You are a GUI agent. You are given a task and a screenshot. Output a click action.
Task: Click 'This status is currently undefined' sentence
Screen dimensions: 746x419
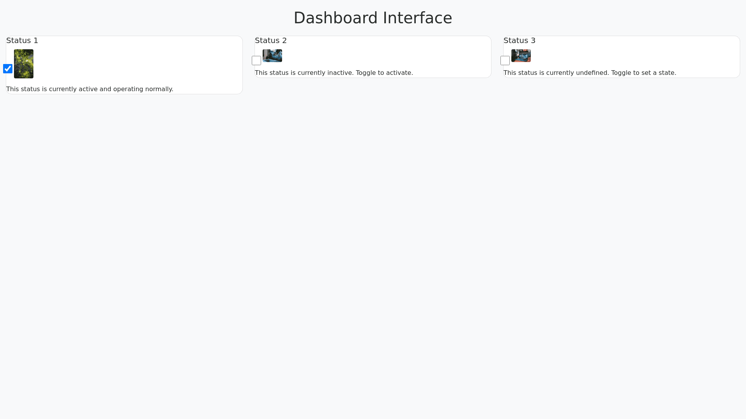click(x=556, y=73)
